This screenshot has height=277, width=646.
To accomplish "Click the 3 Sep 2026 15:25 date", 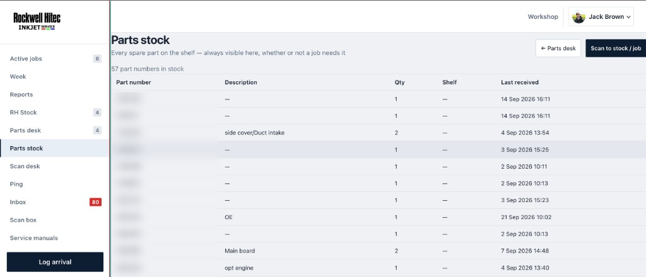I will point(525,150).
